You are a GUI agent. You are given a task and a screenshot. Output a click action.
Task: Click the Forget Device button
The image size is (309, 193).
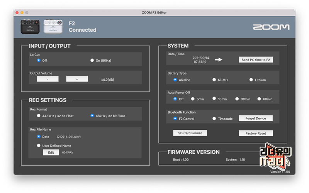[256, 118]
